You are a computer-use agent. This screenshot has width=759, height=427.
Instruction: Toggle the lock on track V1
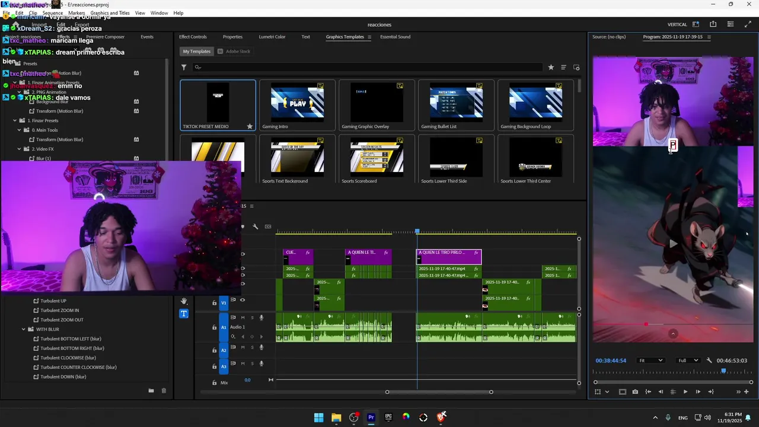[x=215, y=303]
